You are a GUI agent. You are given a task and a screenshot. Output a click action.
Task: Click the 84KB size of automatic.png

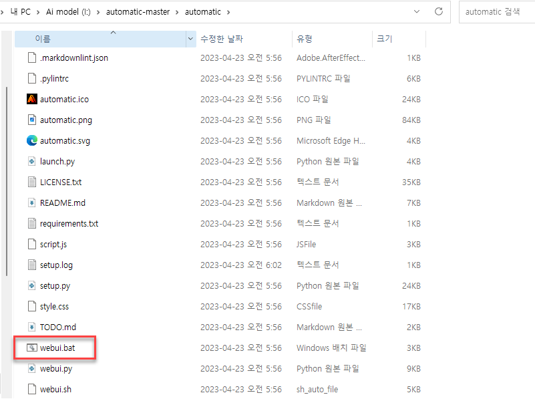click(x=411, y=120)
